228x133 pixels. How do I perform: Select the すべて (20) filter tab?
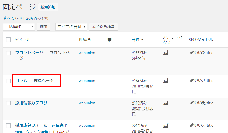[13, 18]
